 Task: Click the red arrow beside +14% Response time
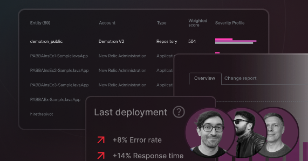(x=101, y=155)
